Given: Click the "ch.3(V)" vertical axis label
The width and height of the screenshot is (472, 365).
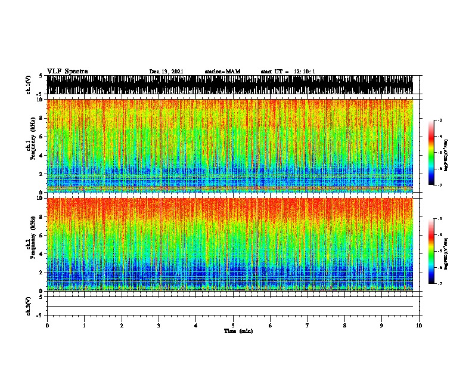Looking at the screenshot, I should pos(29,306).
